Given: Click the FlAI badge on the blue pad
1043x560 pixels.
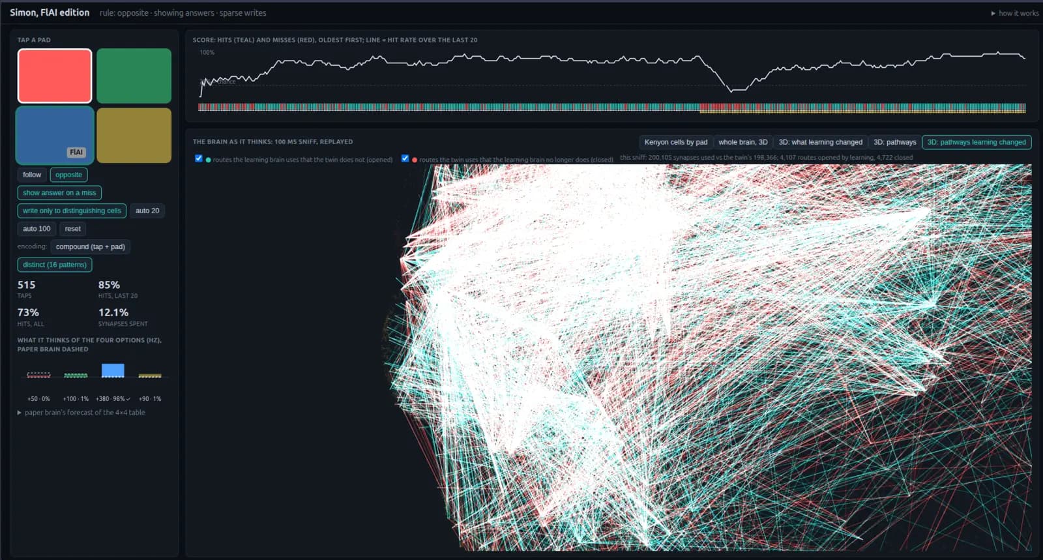Looking at the screenshot, I should tap(76, 152).
